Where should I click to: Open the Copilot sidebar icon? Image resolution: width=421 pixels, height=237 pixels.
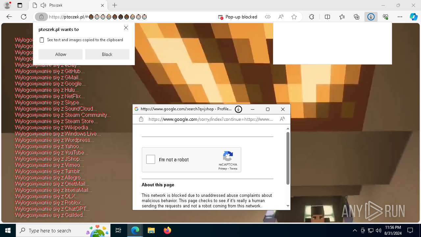[x=413, y=17]
